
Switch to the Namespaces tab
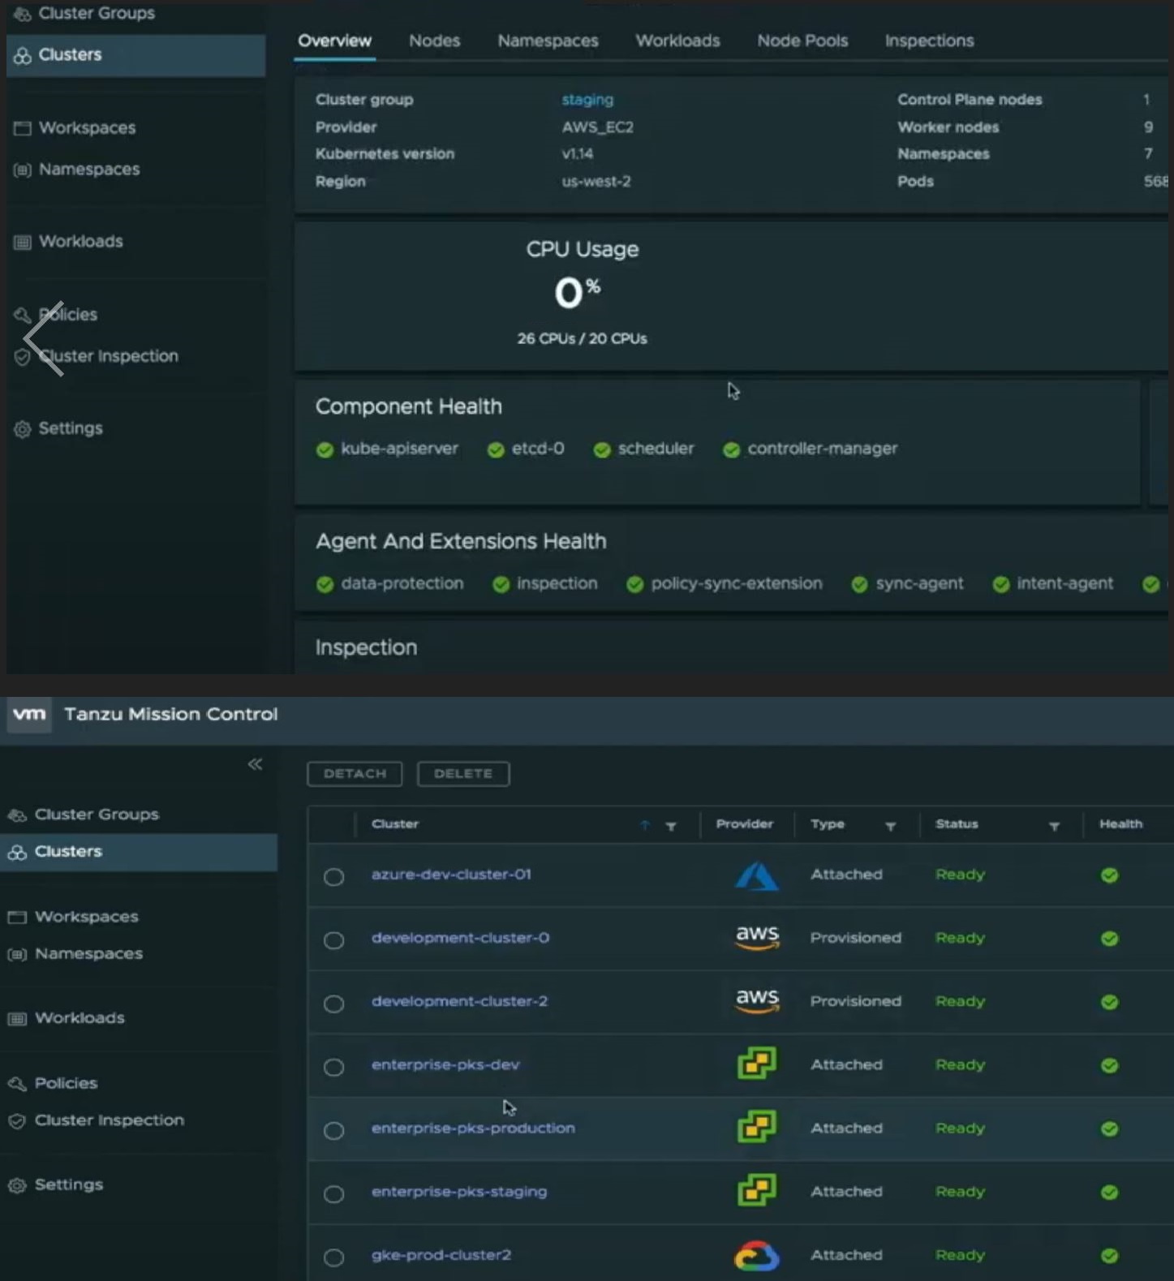[x=548, y=41]
